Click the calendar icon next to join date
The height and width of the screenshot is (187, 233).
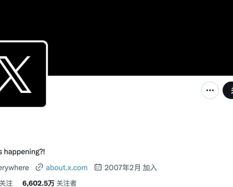(x=98, y=167)
